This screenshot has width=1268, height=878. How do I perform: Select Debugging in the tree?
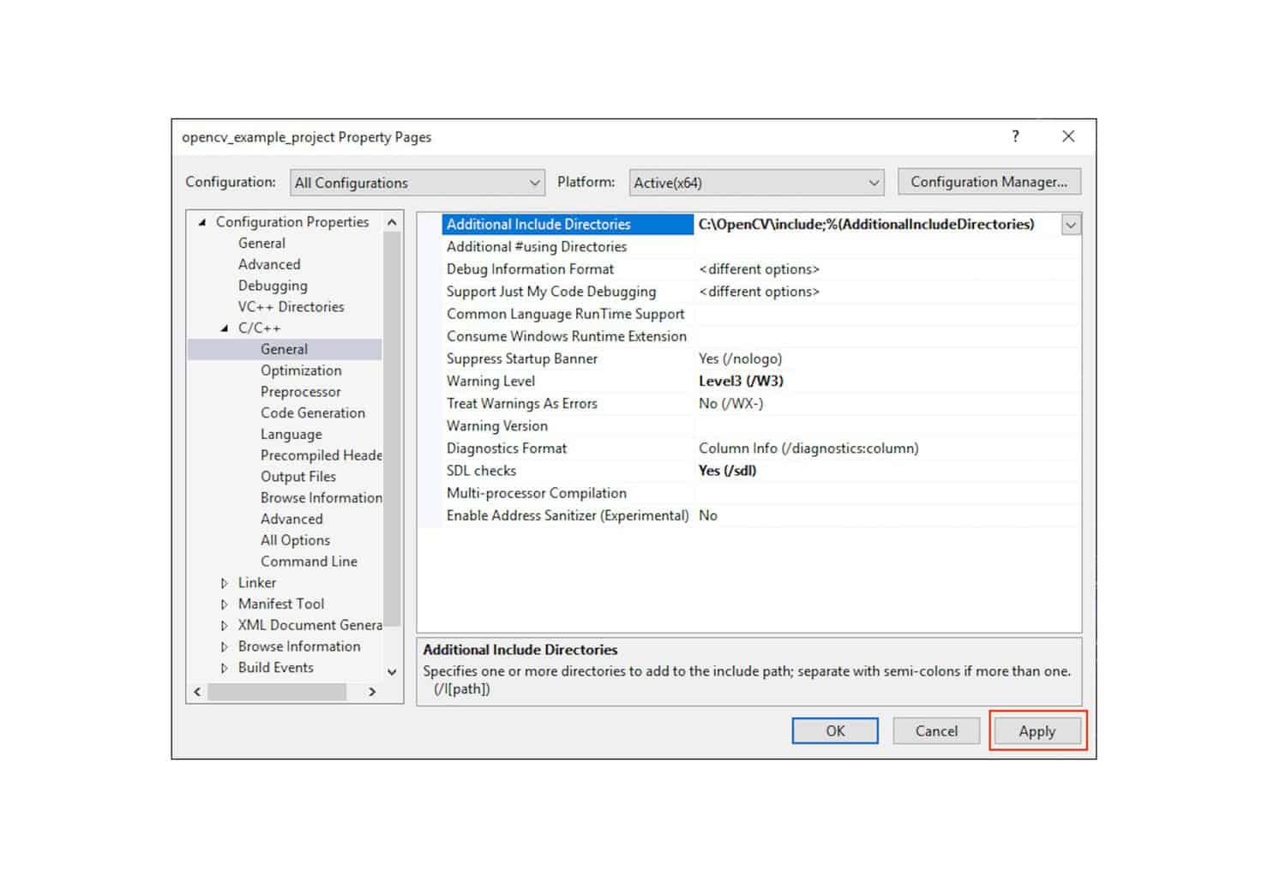click(x=273, y=286)
